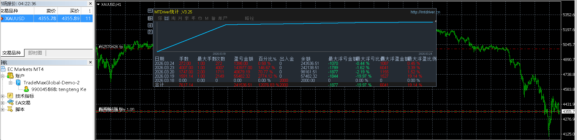This screenshot has height=140, width=577.
Task: Click the 脚本 scripts icon
Action: (x=10, y=109)
